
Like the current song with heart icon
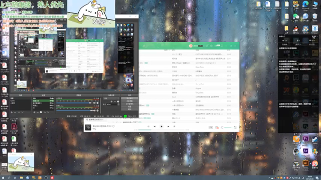[x=113, y=126]
